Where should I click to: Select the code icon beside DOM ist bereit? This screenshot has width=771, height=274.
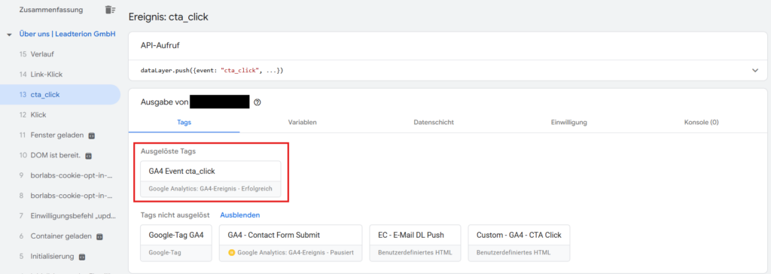[x=89, y=156]
